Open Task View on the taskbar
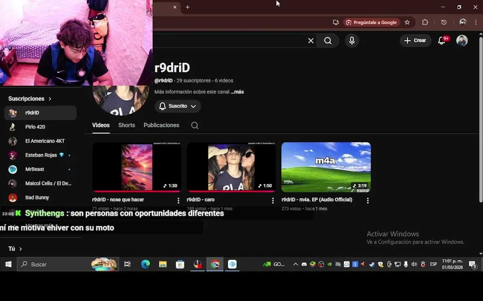 [x=127, y=264]
